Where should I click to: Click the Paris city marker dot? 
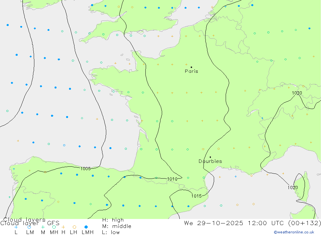(x=191, y=67)
